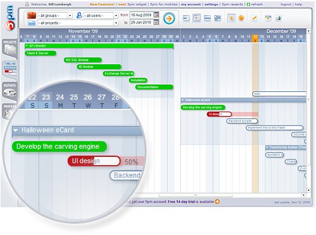Select the hand pan tool
The width and height of the screenshot is (316, 235).
(241, 18)
